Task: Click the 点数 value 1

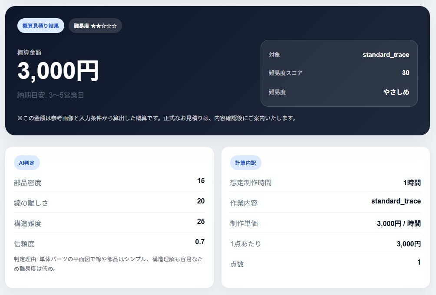Action: [419, 262]
